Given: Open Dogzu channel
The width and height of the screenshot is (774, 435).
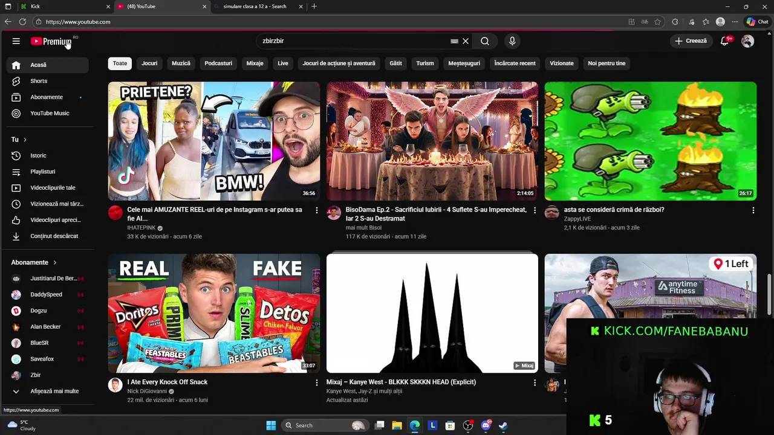Looking at the screenshot, I should [x=48, y=311].
